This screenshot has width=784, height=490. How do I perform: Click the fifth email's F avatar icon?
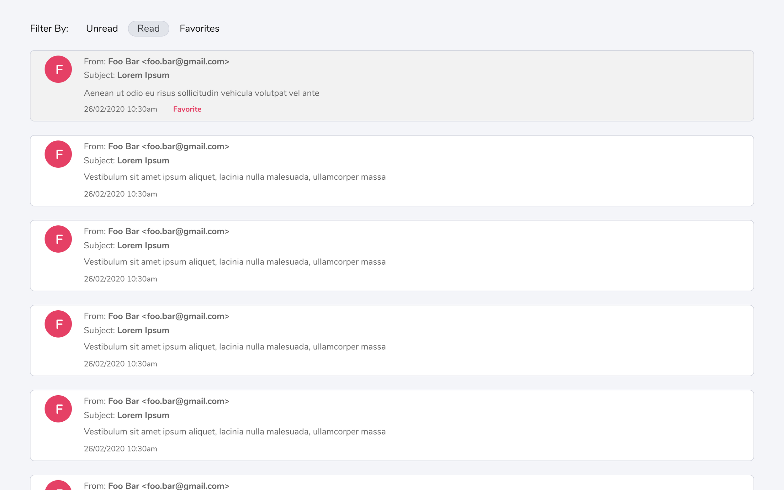[x=58, y=409]
